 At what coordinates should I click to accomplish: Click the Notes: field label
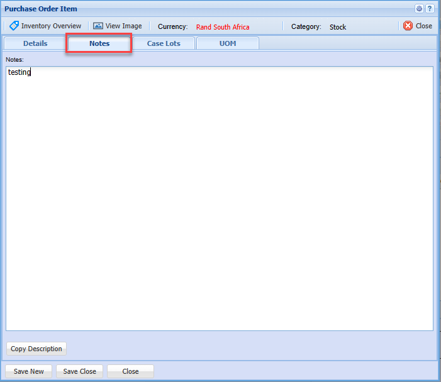coord(14,60)
